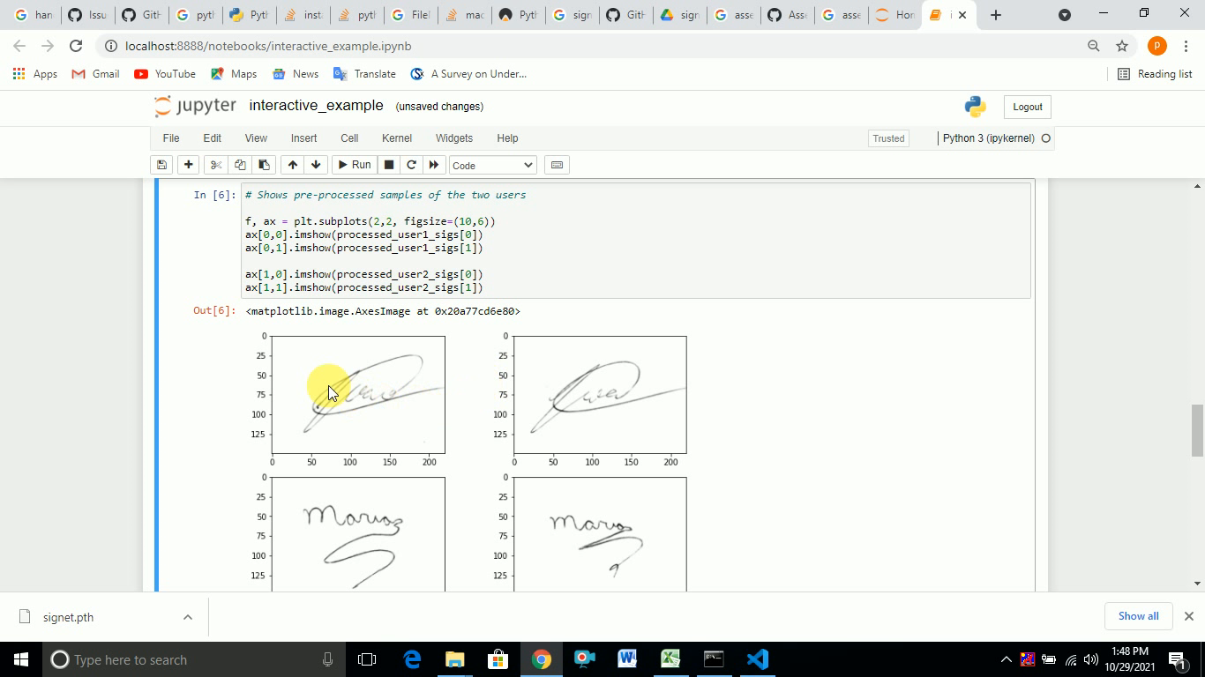Viewport: 1205px width, 677px height.
Task: Open the cell type Code dropdown
Action: 492,165
